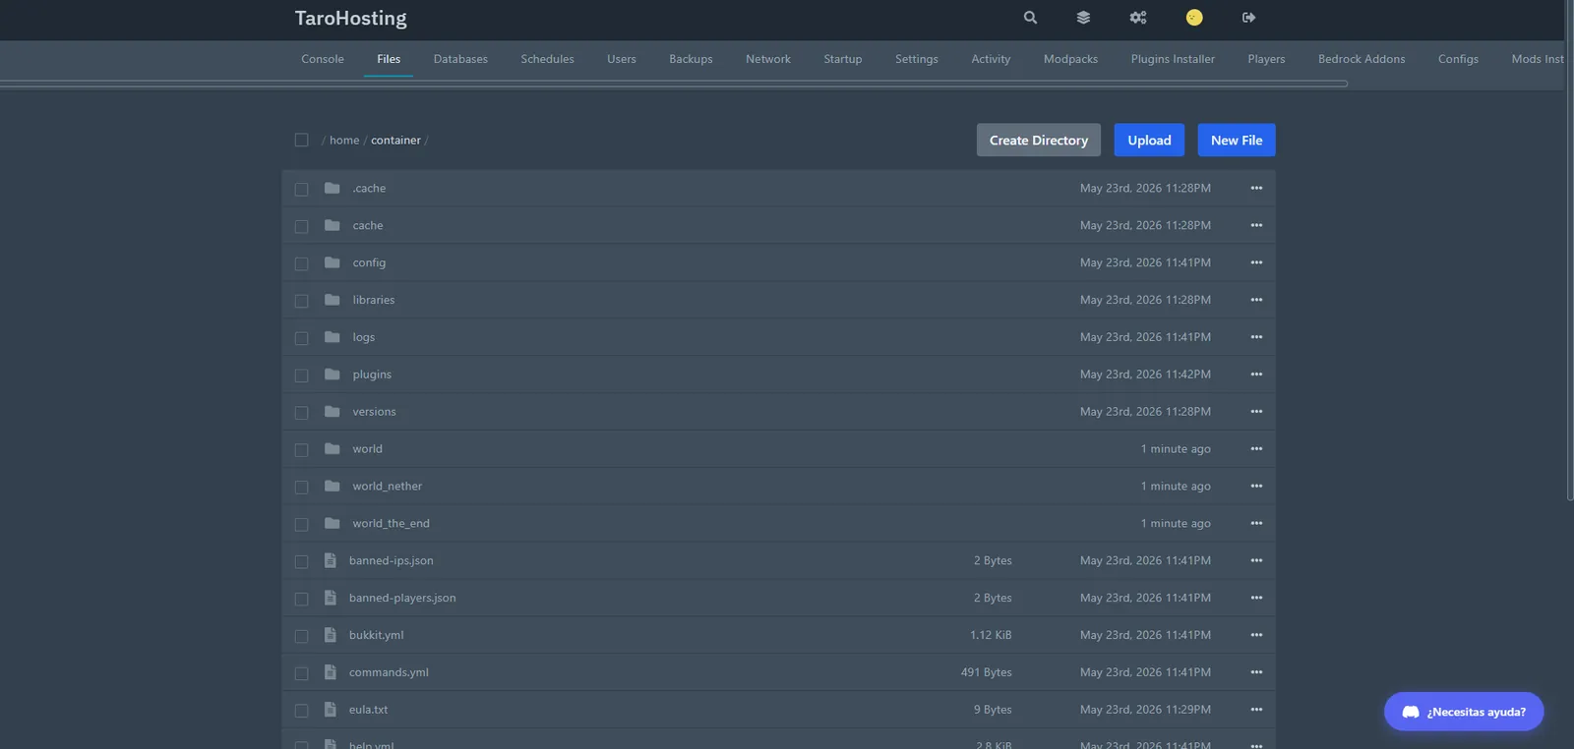This screenshot has height=749, width=1574.
Task: Click the commands.yml file icon
Action: pos(331,672)
